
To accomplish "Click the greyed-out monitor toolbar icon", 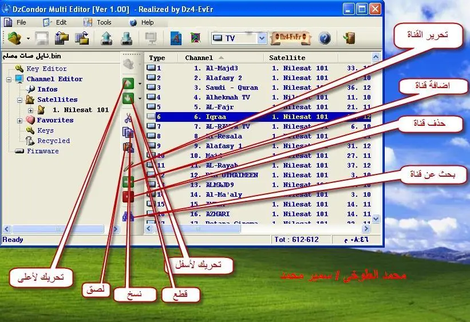I will point(151,38).
